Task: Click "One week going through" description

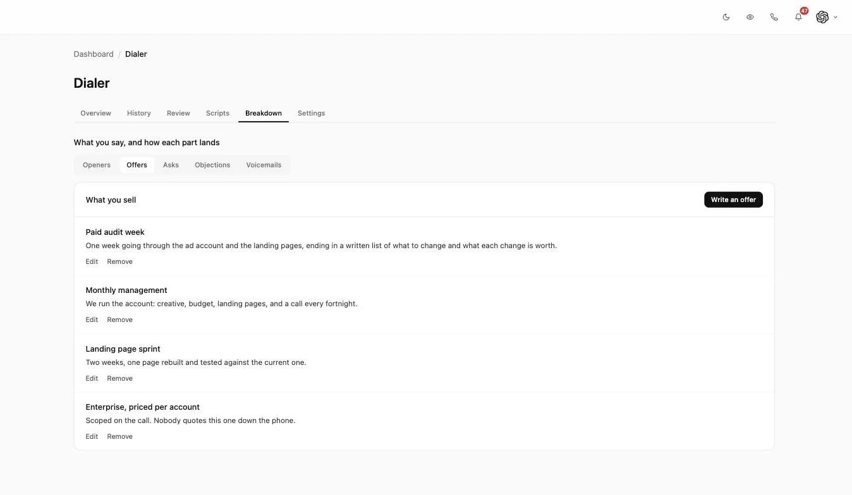Action: coord(321,246)
